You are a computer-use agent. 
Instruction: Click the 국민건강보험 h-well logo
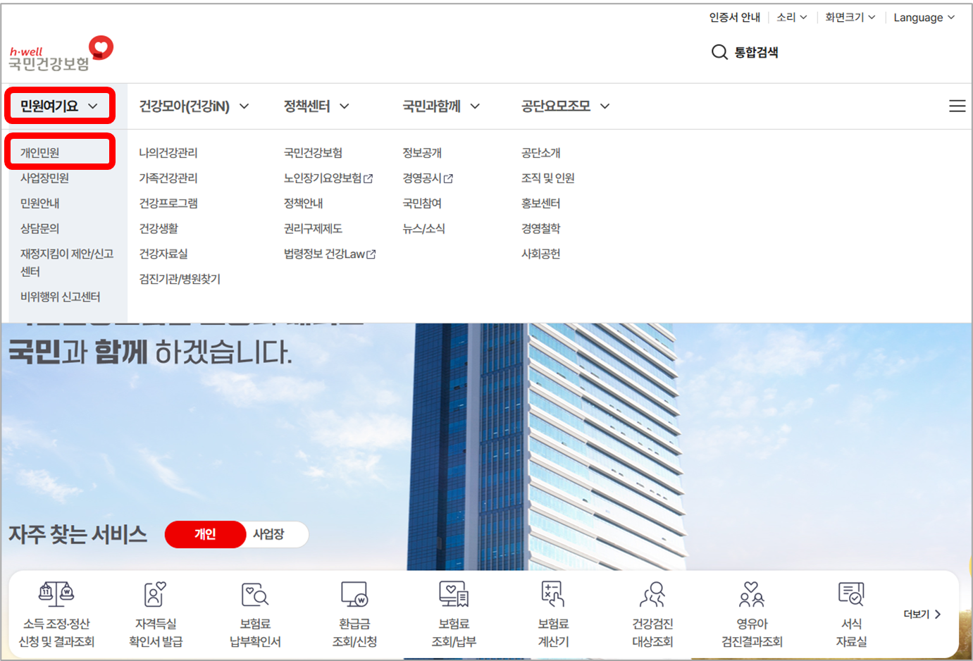click(x=61, y=54)
